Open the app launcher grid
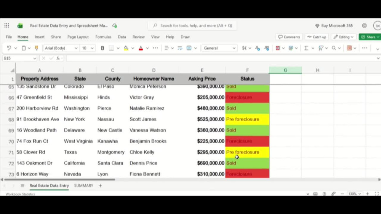This screenshot has height=214, width=381. coord(6,25)
